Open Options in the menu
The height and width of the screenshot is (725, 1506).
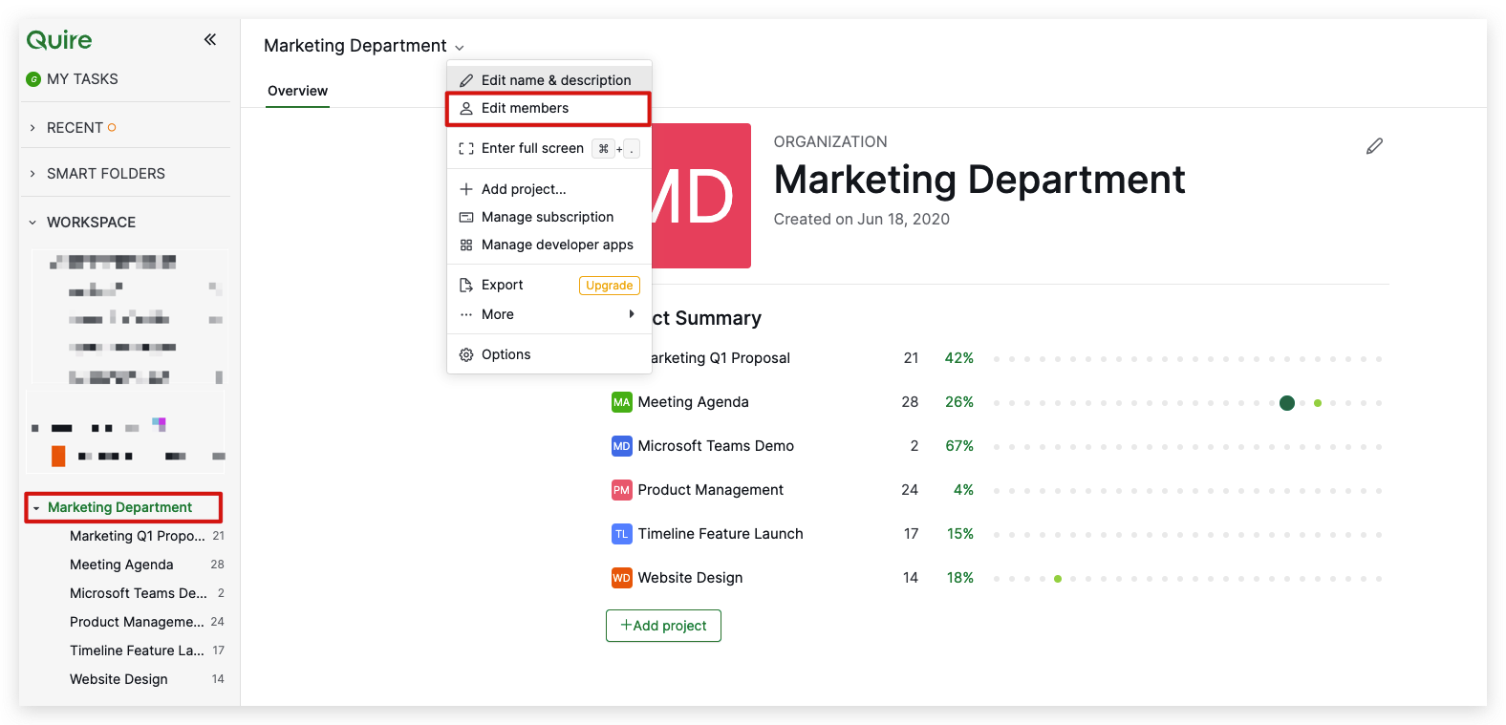coord(549,354)
